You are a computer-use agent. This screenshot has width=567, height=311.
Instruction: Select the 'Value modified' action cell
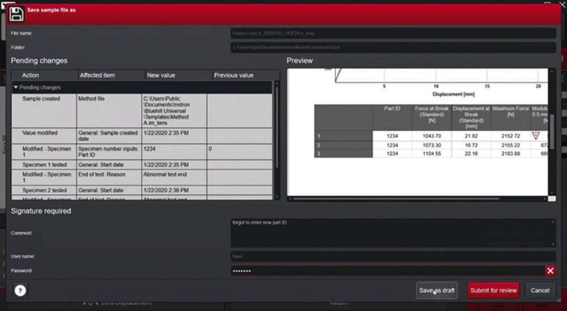44,136
